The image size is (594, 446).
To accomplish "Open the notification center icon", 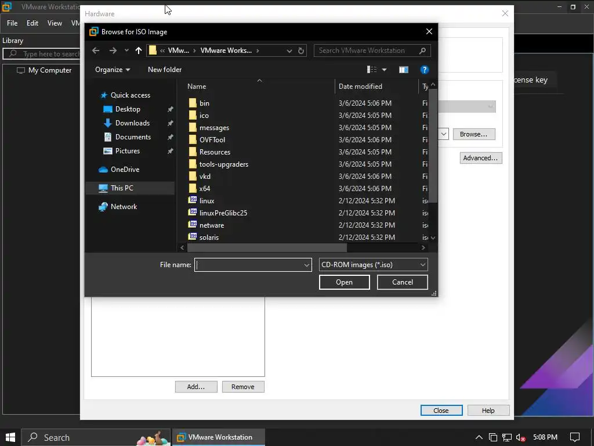I will 575,437.
